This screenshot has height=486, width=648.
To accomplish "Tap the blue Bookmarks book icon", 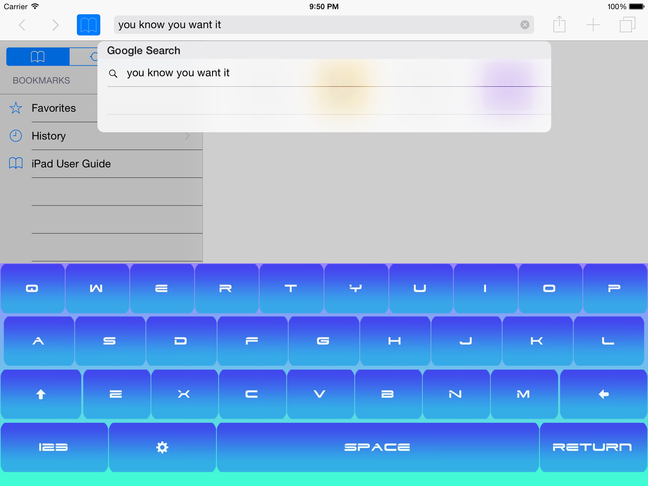I will pos(88,25).
